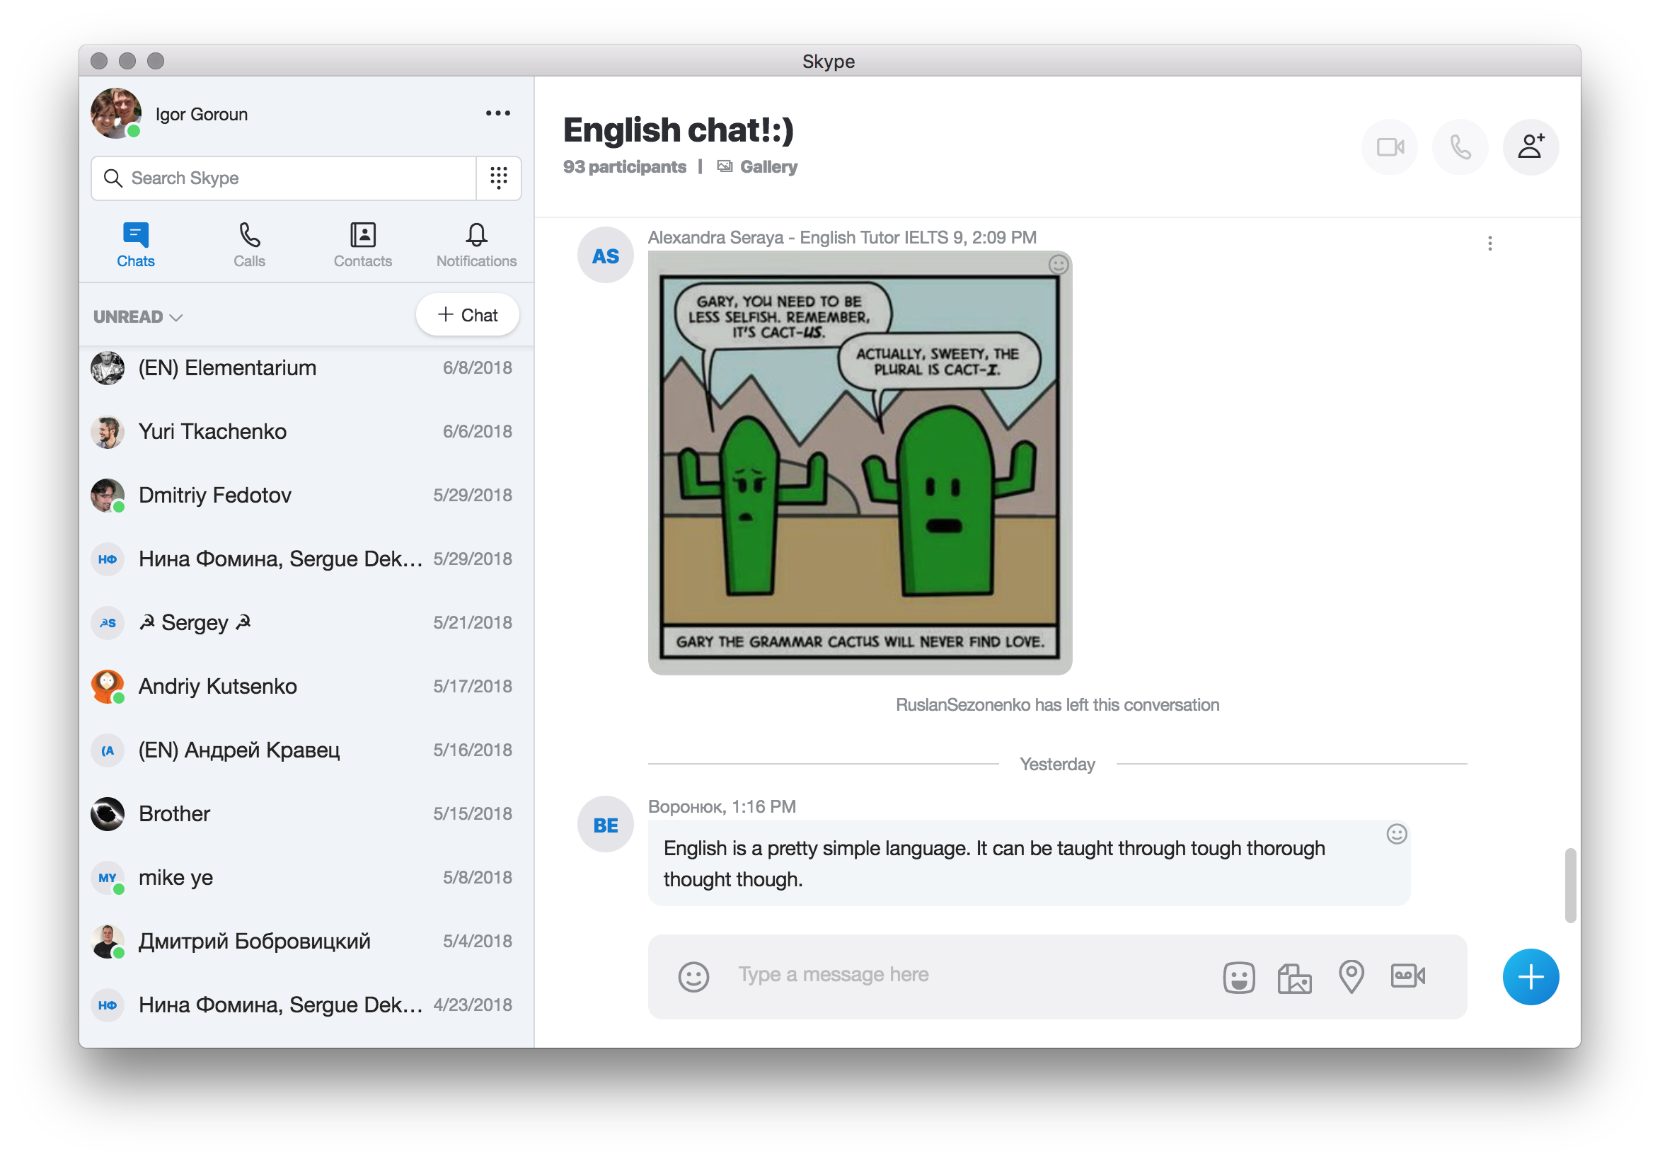Open the three-dots menu next to Igor Goroun
The width and height of the screenshot is (1660, 1161).
[497, 113]
